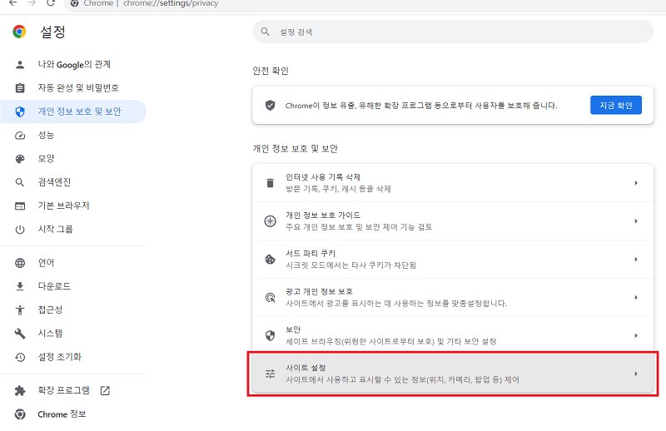Click the trash icon for 인터넷 사용 기록 삭제

[270, 183]
